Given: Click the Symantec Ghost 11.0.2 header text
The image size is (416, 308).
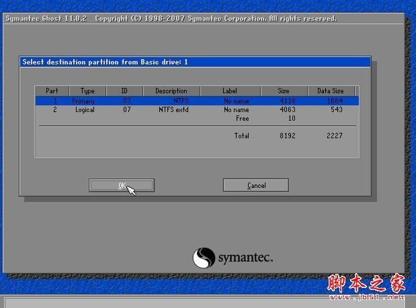Looking at the screenshot, I should (x=46, y=19).
